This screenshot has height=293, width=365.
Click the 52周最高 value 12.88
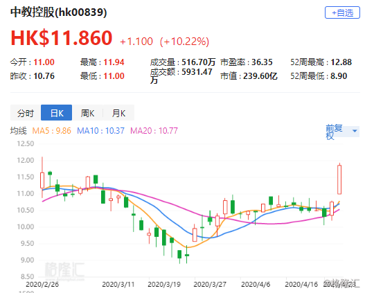pyautogui.click(x=341, y=62)
